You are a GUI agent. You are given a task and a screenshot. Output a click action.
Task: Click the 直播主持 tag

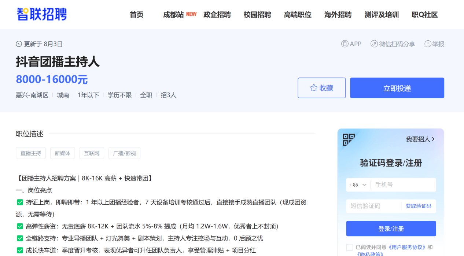click(x=31, y=153)
